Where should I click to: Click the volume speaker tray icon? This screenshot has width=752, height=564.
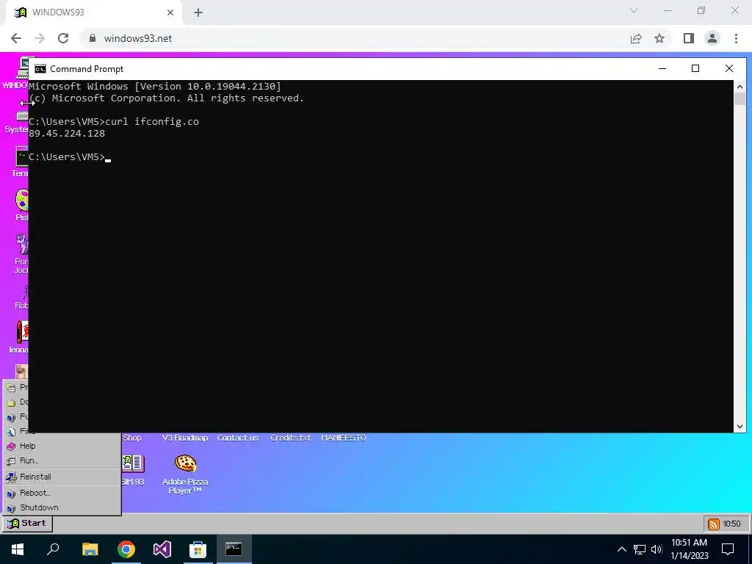656,549
